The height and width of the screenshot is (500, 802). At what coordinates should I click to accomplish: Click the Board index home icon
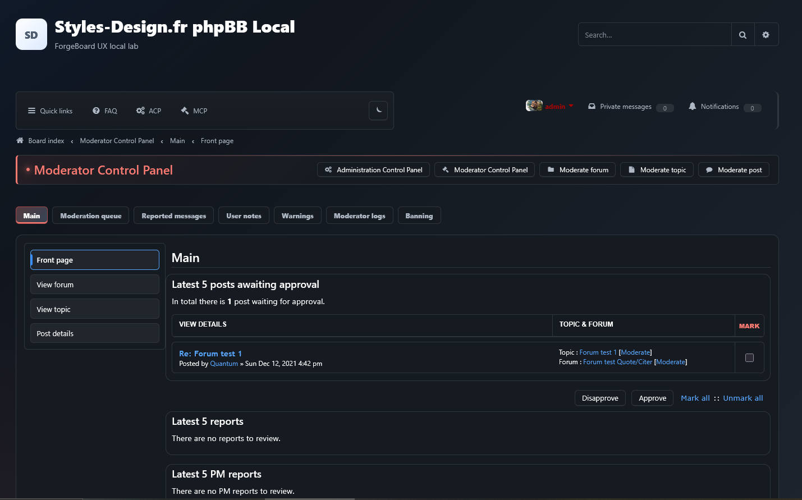(x=20, y=141)
